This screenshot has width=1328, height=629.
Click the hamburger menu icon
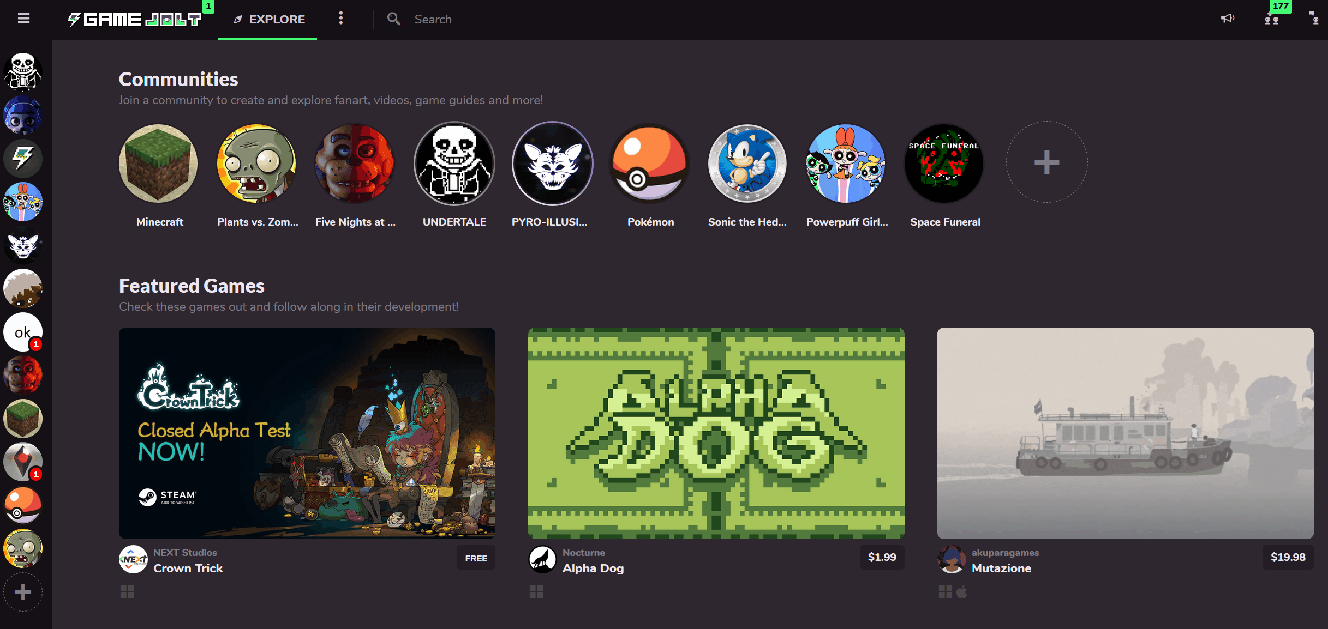point(23,19)
